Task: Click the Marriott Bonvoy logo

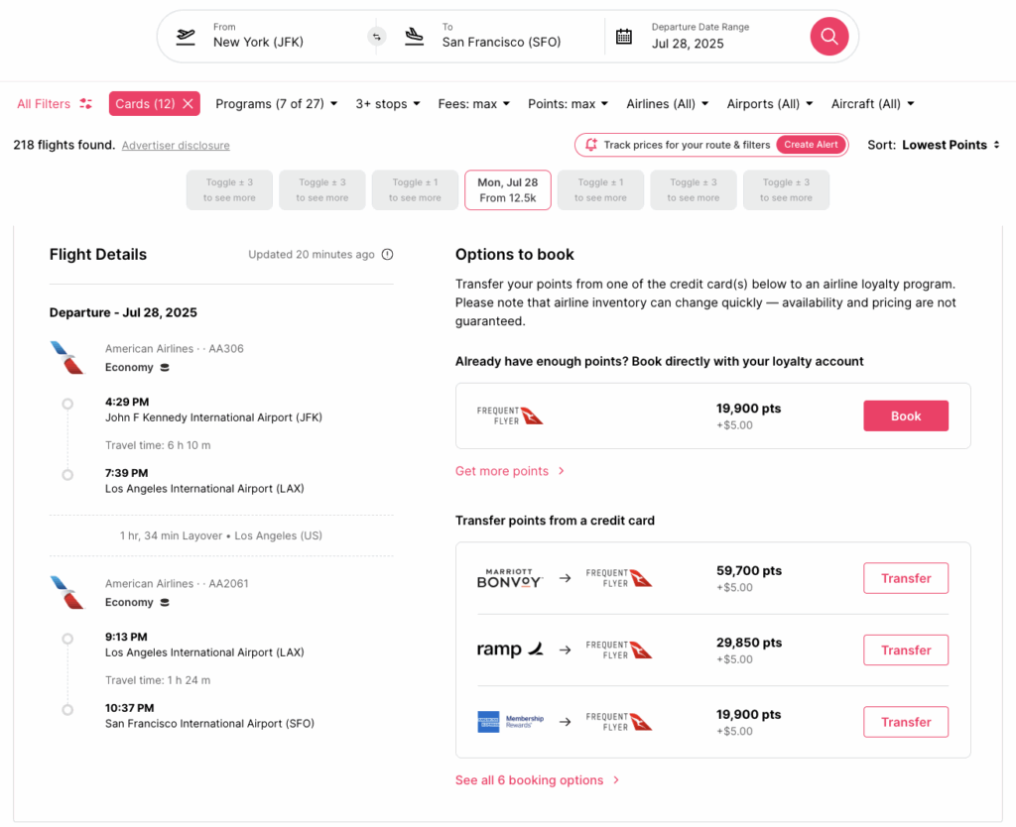Action: [510, 578]
